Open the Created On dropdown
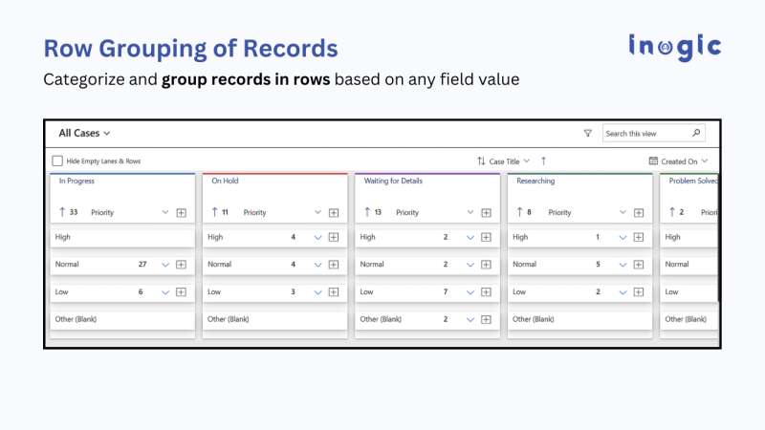765x430 pixels. 685,161
